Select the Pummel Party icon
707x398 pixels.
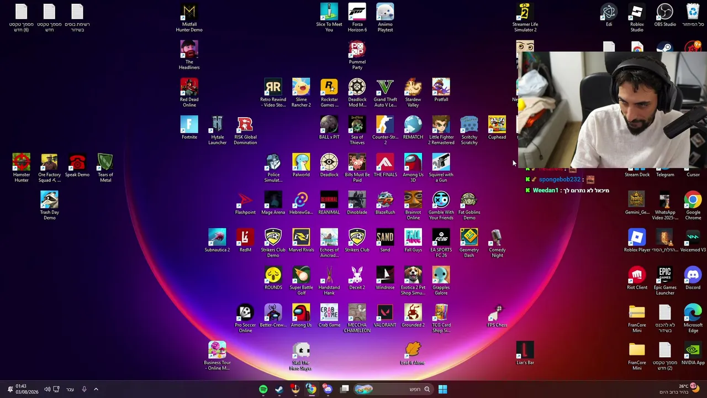[x=357, y=55]
